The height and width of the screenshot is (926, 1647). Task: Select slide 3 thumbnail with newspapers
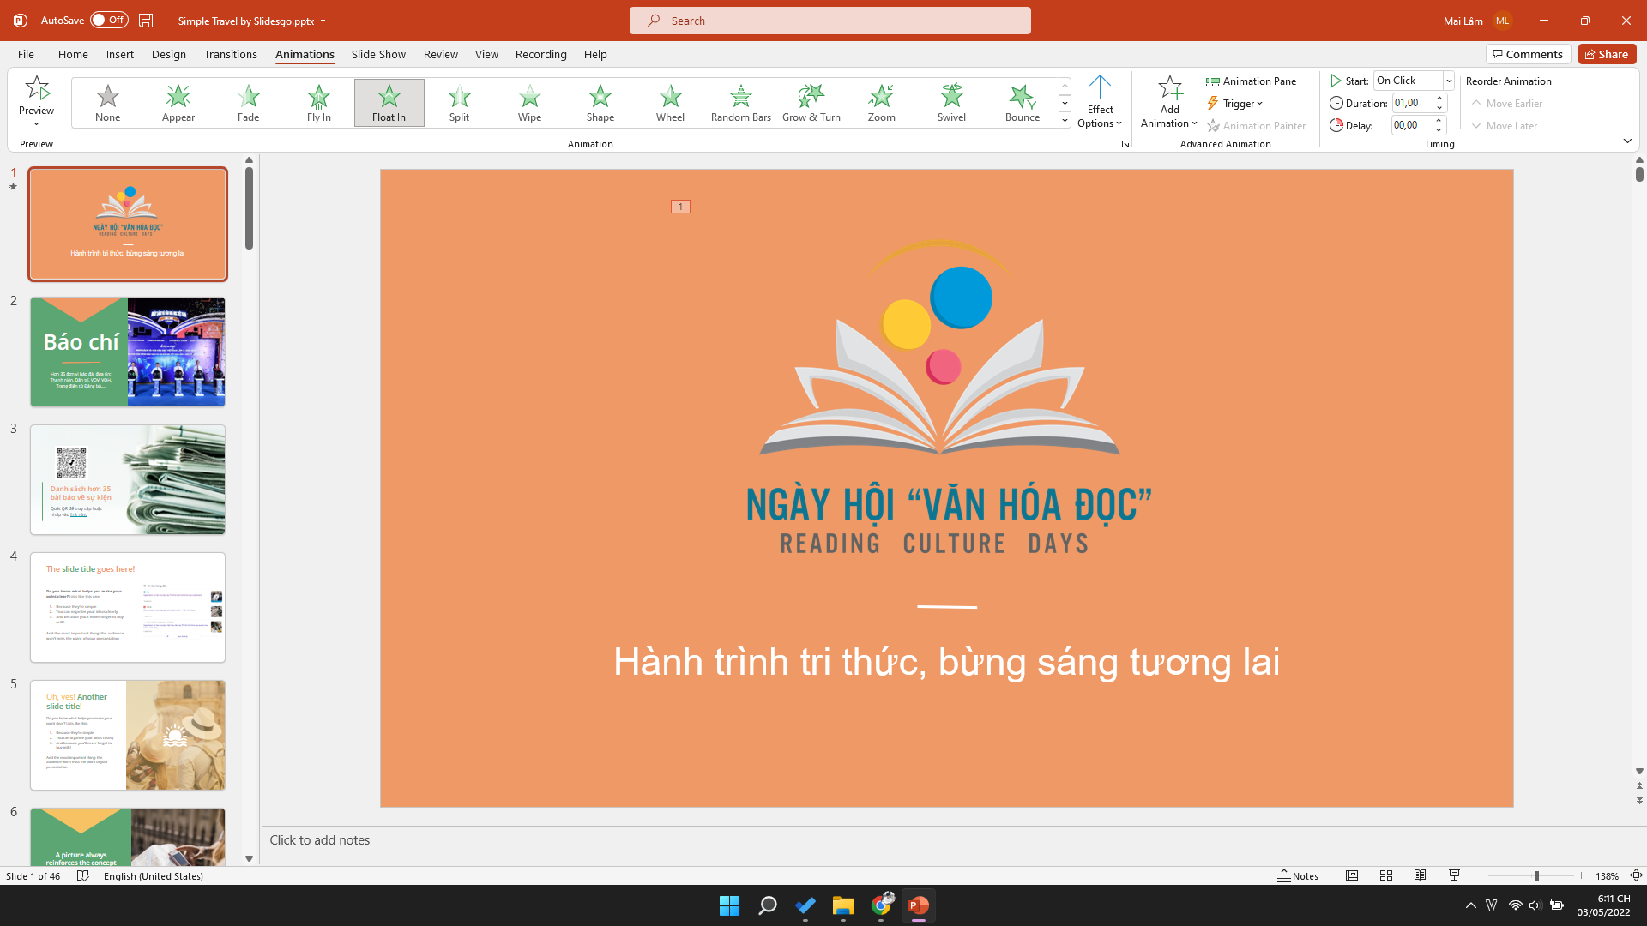click(128, 479)
